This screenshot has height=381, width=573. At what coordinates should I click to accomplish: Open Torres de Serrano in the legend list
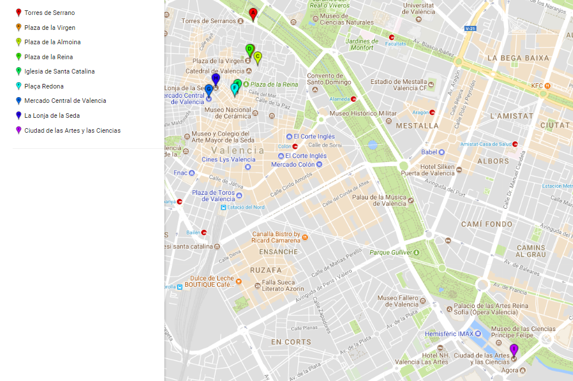[x=49, y=13]
